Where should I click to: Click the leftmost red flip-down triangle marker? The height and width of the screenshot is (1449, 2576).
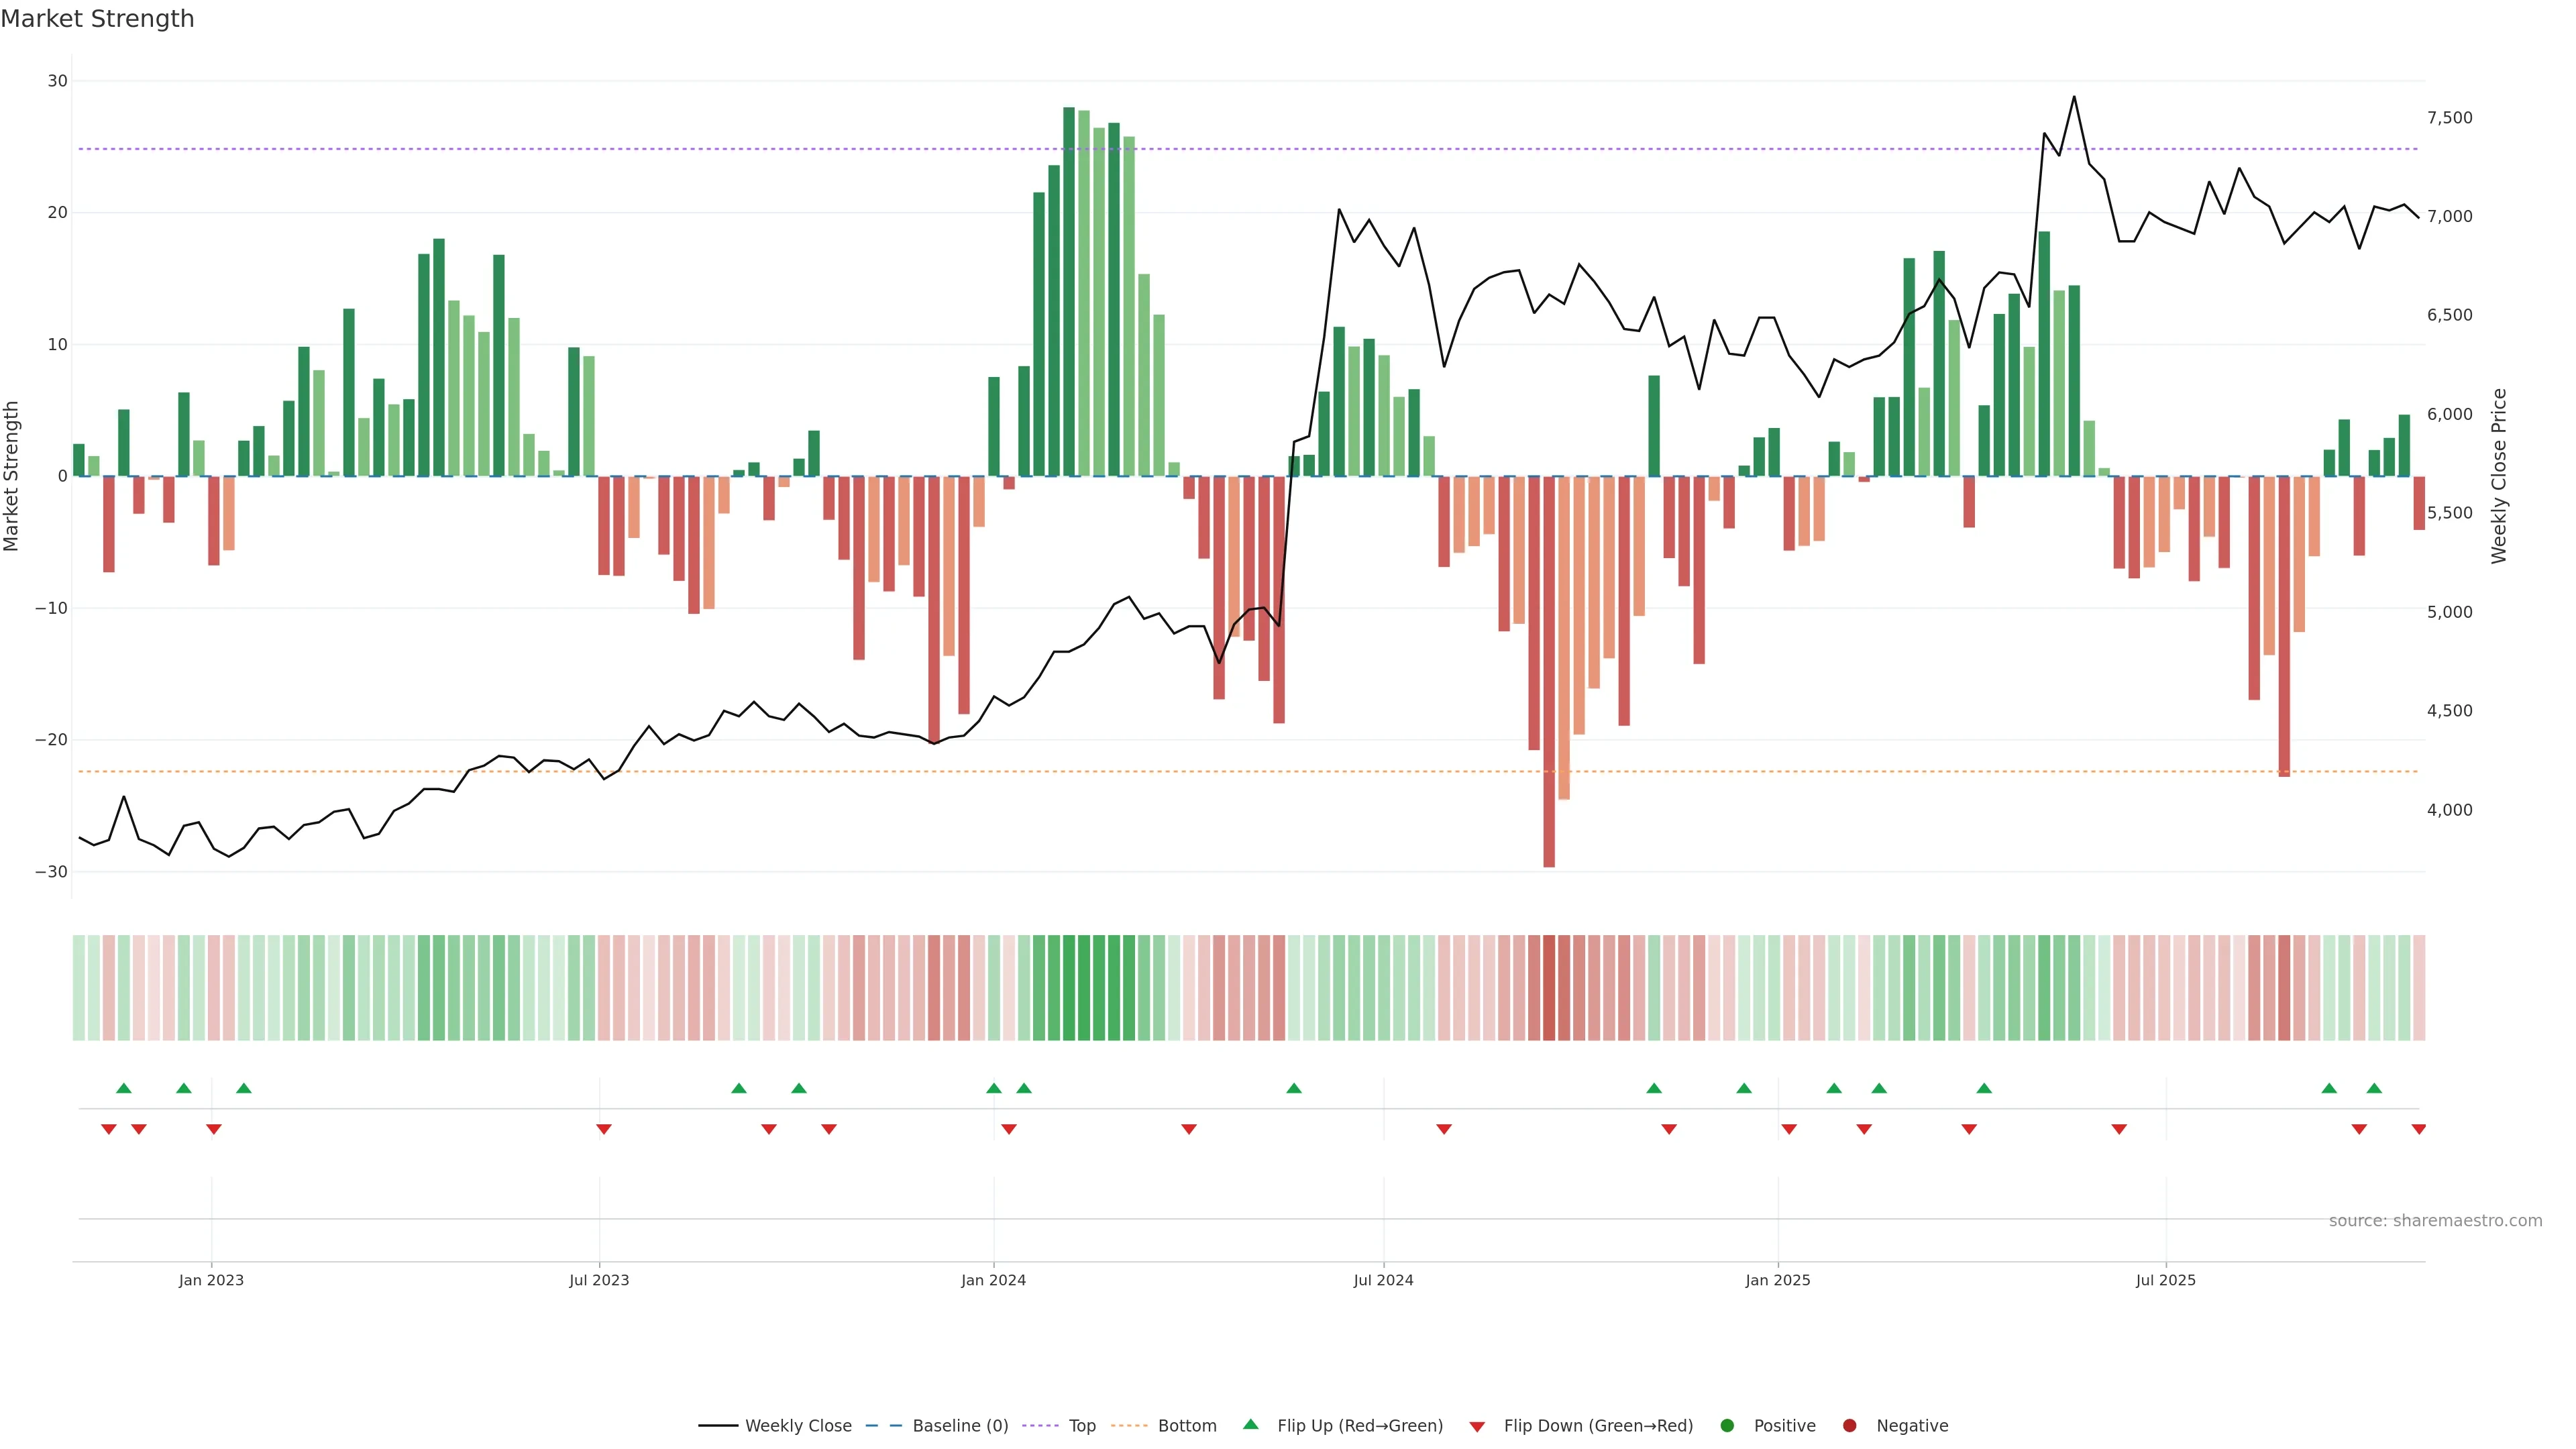109,1129
